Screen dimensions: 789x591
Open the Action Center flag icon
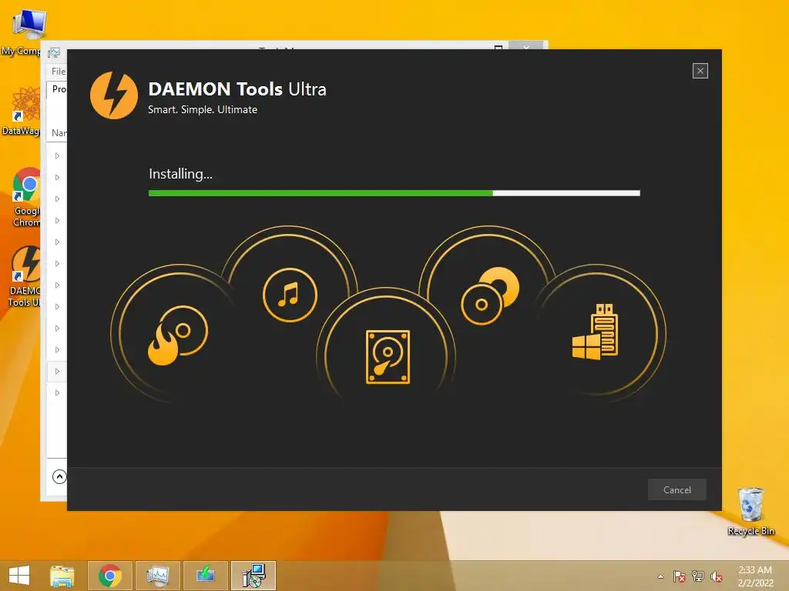pos(680,576)
